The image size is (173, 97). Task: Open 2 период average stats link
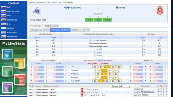click(x=98, y=52)
